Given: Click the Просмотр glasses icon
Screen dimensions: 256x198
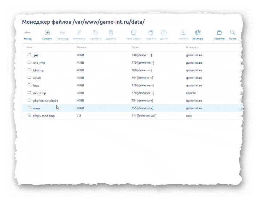Looking at the screenshot, I should click(x=63, y=32).
